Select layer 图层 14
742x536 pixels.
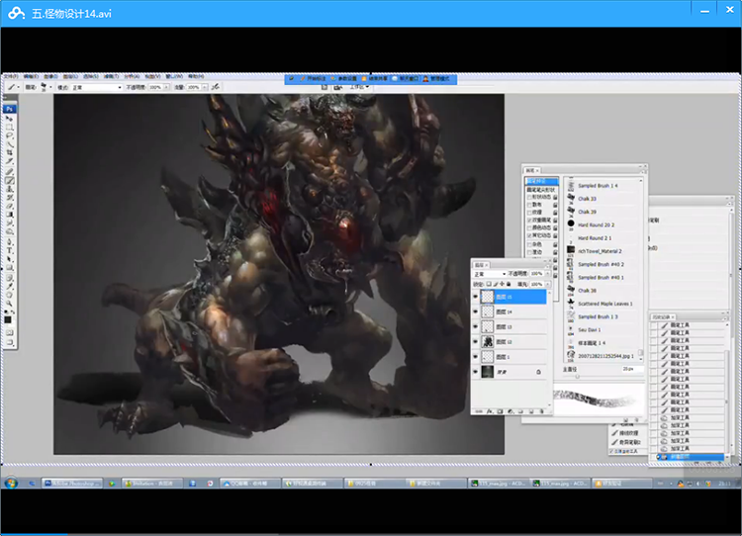pyautogui.click(x=513, y=312)
